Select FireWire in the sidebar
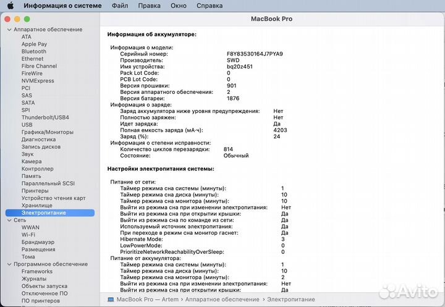Screen dimensions: 445x307 click(32, 74)
